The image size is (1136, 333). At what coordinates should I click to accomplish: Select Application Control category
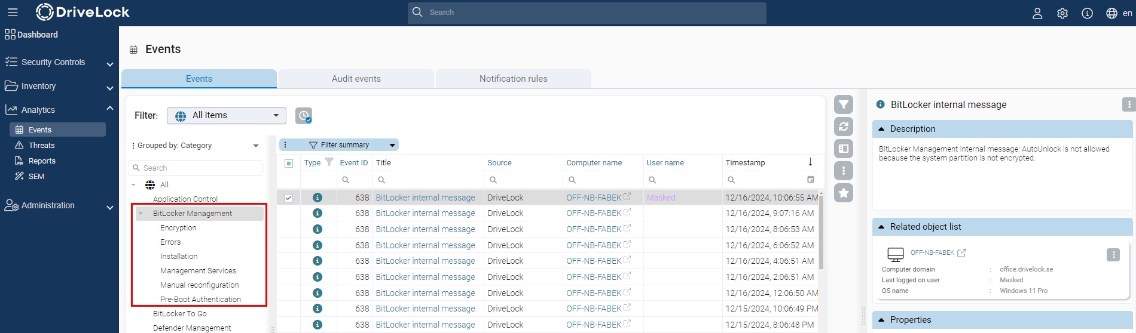point(185,199)
